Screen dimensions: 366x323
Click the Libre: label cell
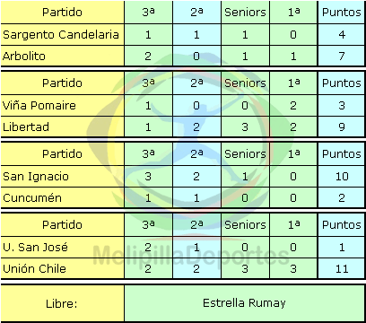62,303
